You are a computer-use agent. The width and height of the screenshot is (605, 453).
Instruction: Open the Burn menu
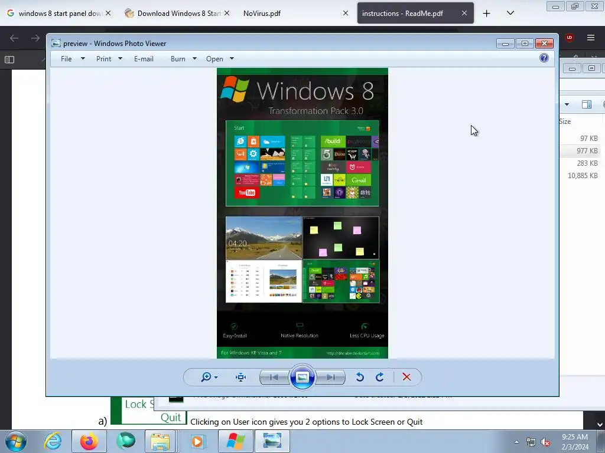coord(178,59)
